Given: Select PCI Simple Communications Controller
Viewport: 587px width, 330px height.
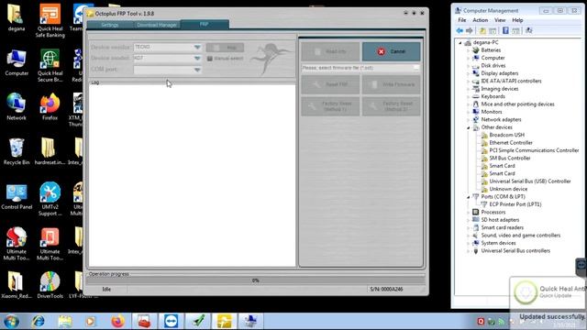Looking at the screenshot, I should (x=534, y=150).
